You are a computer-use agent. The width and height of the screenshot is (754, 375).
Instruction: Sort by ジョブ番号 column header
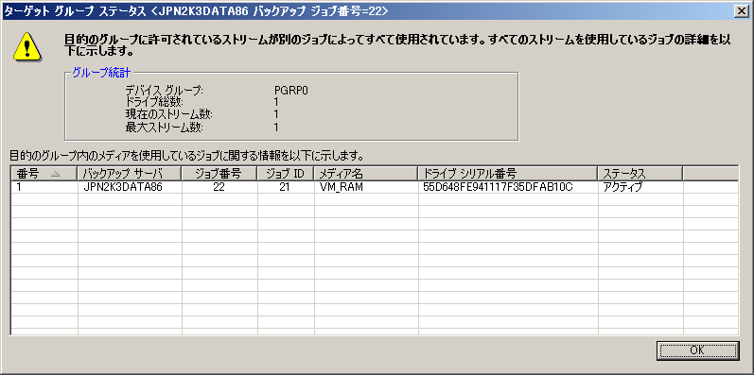point(219,174)
